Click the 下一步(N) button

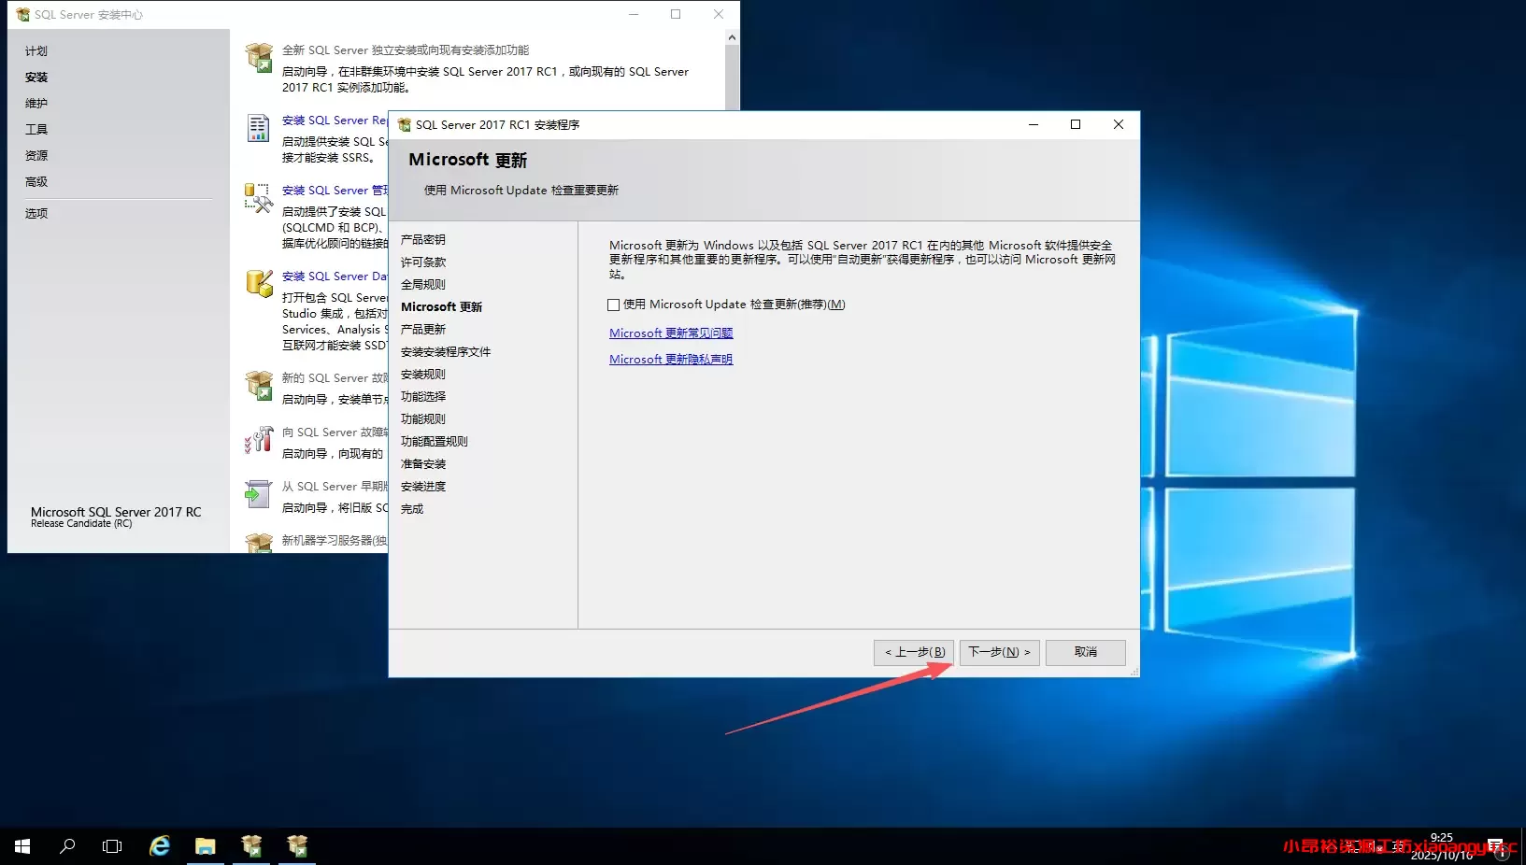pyautogui.click(x=999, y=652)
